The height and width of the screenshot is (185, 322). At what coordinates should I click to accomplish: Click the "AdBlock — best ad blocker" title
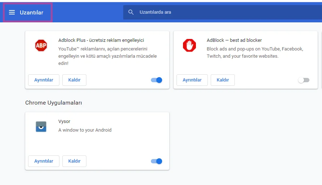(x=234, y=40)
